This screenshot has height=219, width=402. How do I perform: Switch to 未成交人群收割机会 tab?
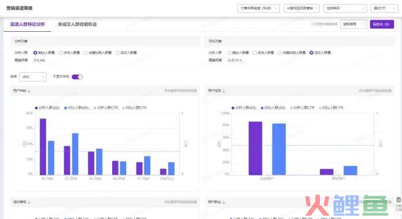click(x=77, y=24)
